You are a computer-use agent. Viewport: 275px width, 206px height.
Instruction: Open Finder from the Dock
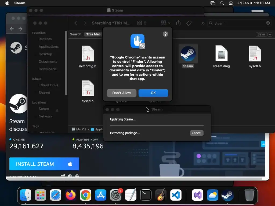[x=26, y=195]
